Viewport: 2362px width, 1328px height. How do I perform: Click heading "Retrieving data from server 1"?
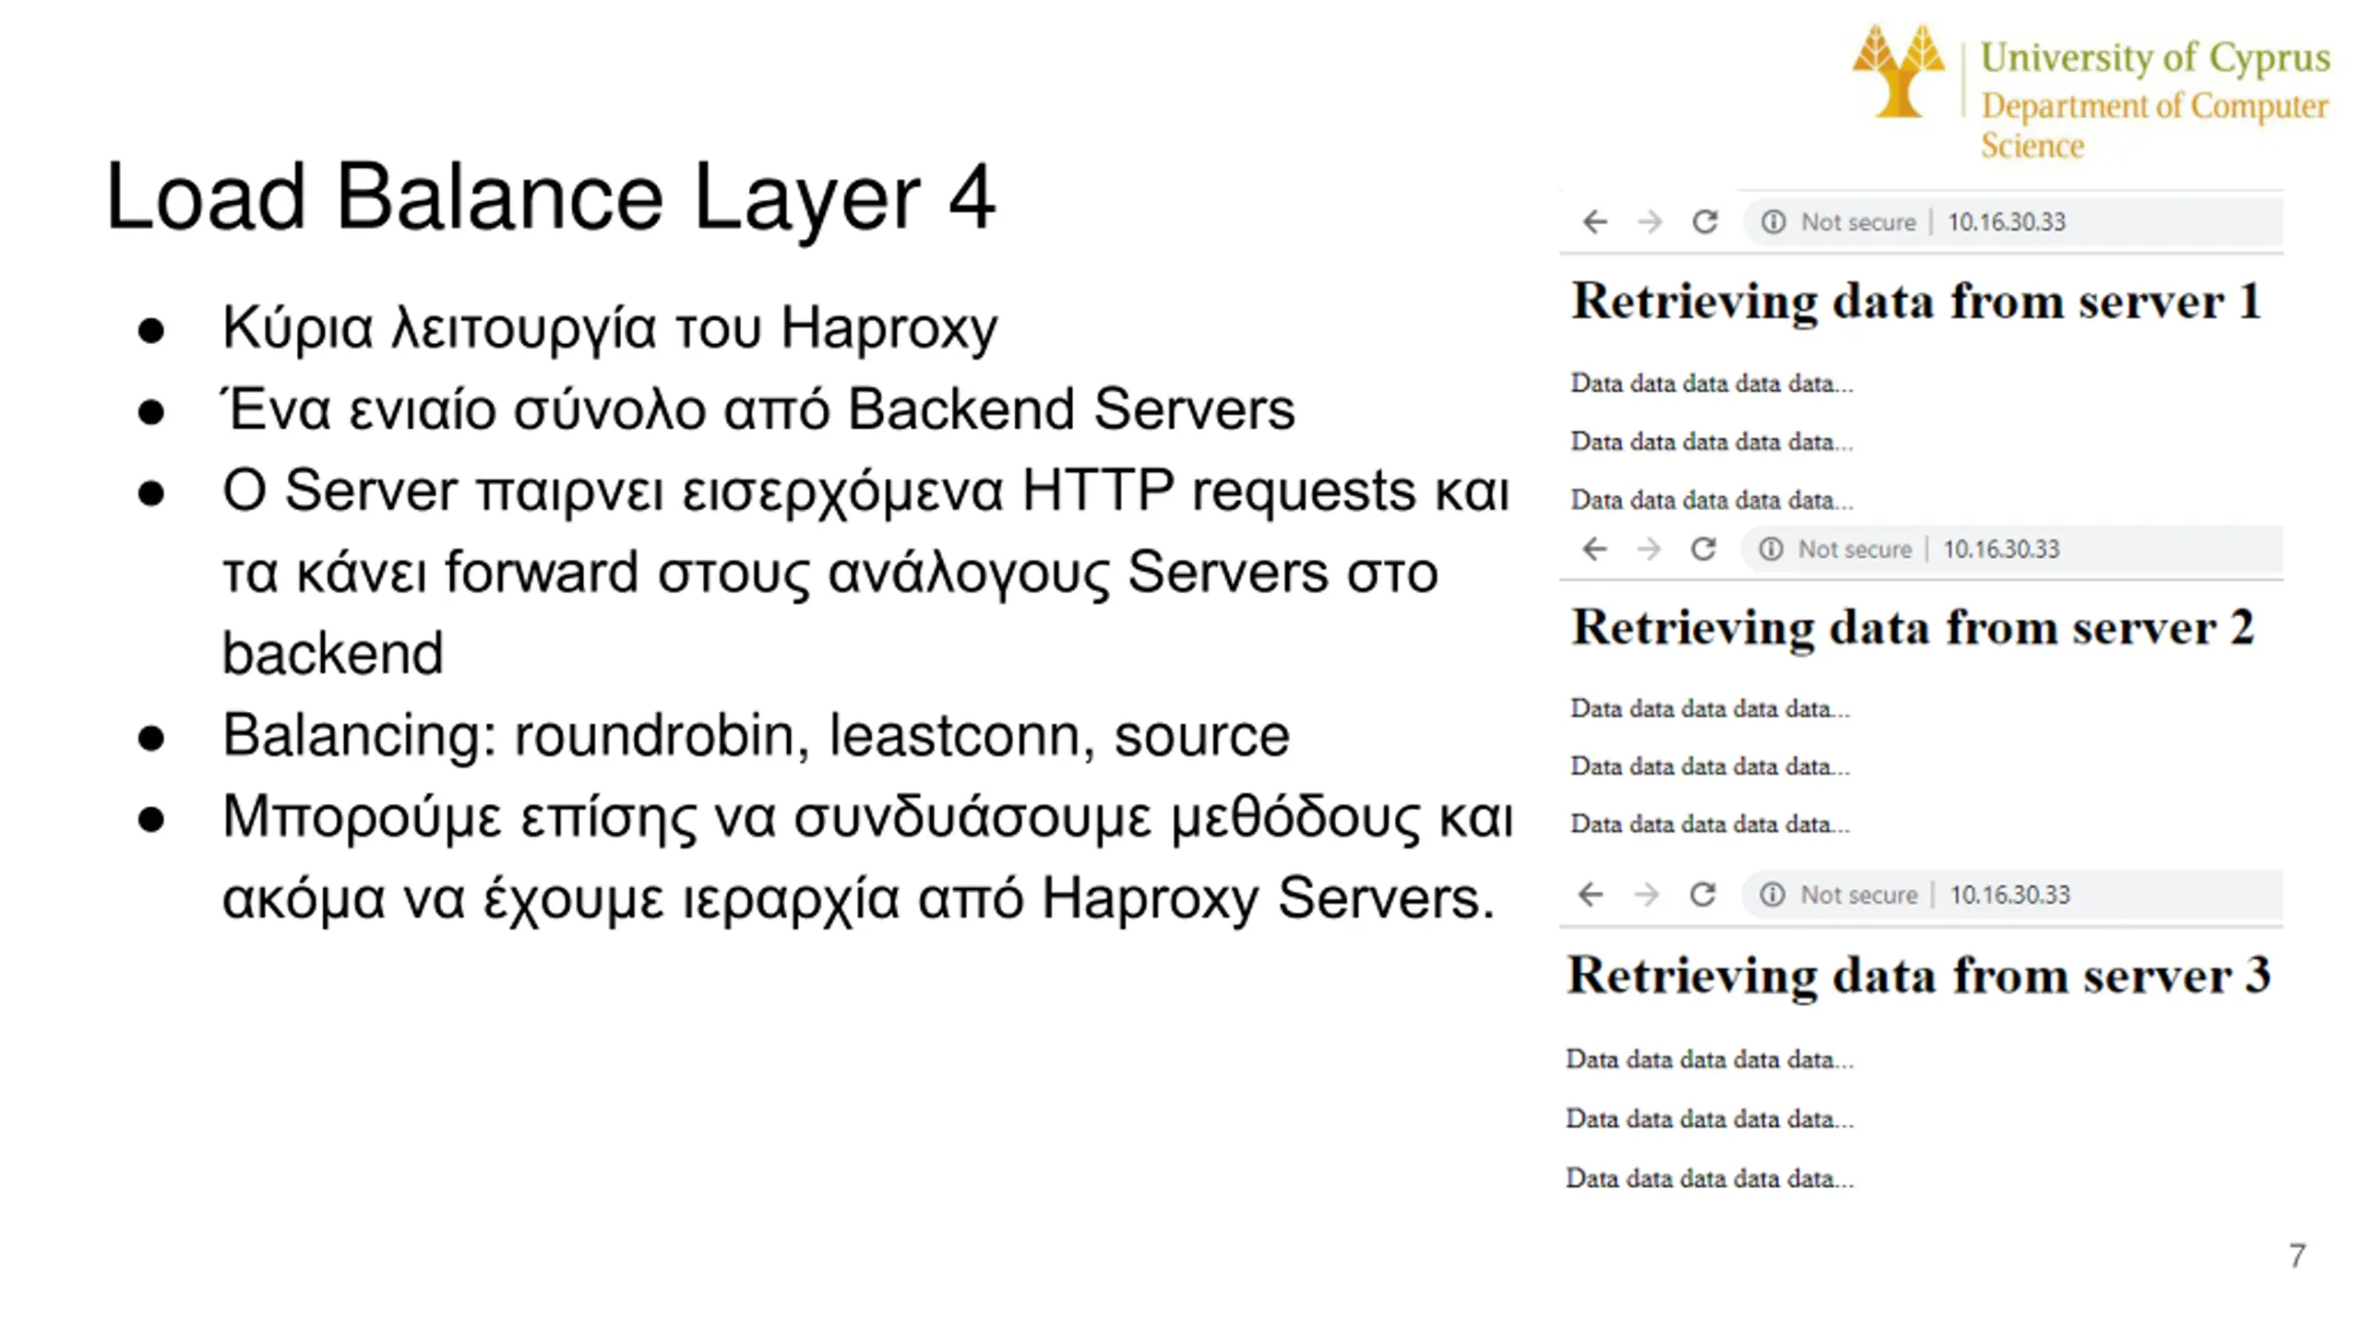pyautogui.click(x=1916, y=302)
